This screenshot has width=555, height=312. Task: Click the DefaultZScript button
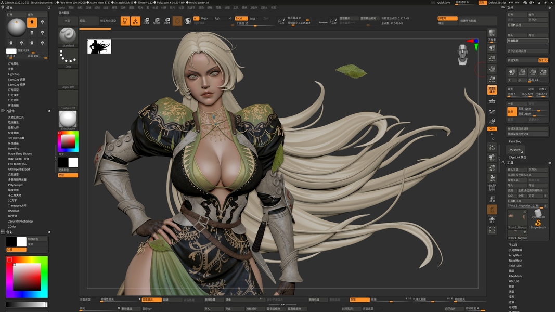(497, 3)
